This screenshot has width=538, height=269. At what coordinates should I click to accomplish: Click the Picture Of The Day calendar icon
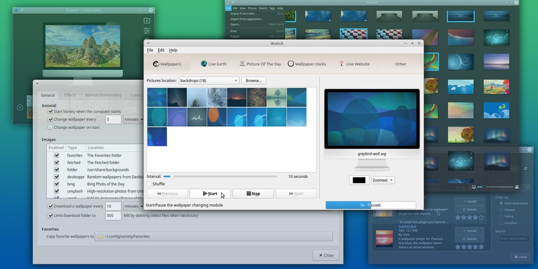click(242, 63)
